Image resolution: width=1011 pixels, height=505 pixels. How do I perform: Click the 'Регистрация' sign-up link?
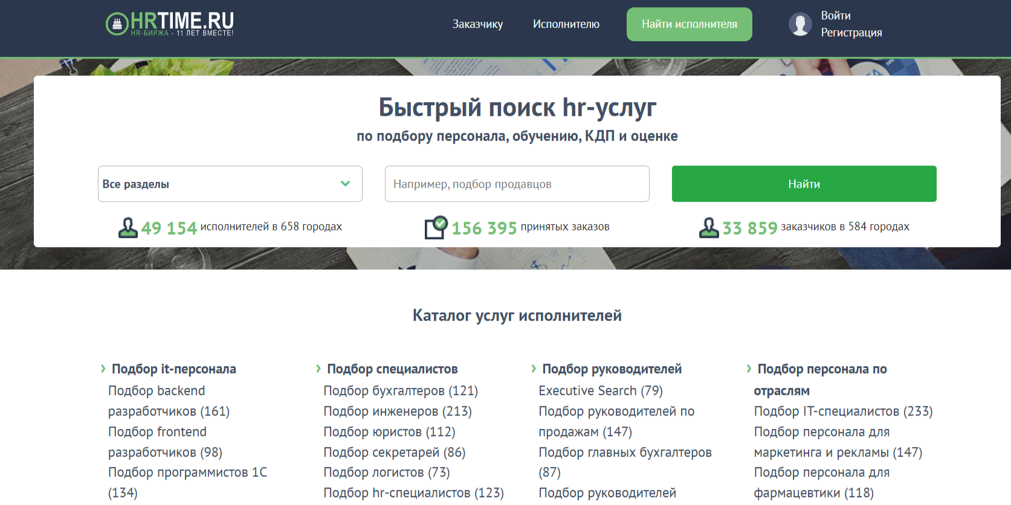[x=851, y=33]
